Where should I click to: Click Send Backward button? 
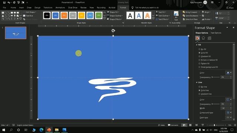[190, 16]
